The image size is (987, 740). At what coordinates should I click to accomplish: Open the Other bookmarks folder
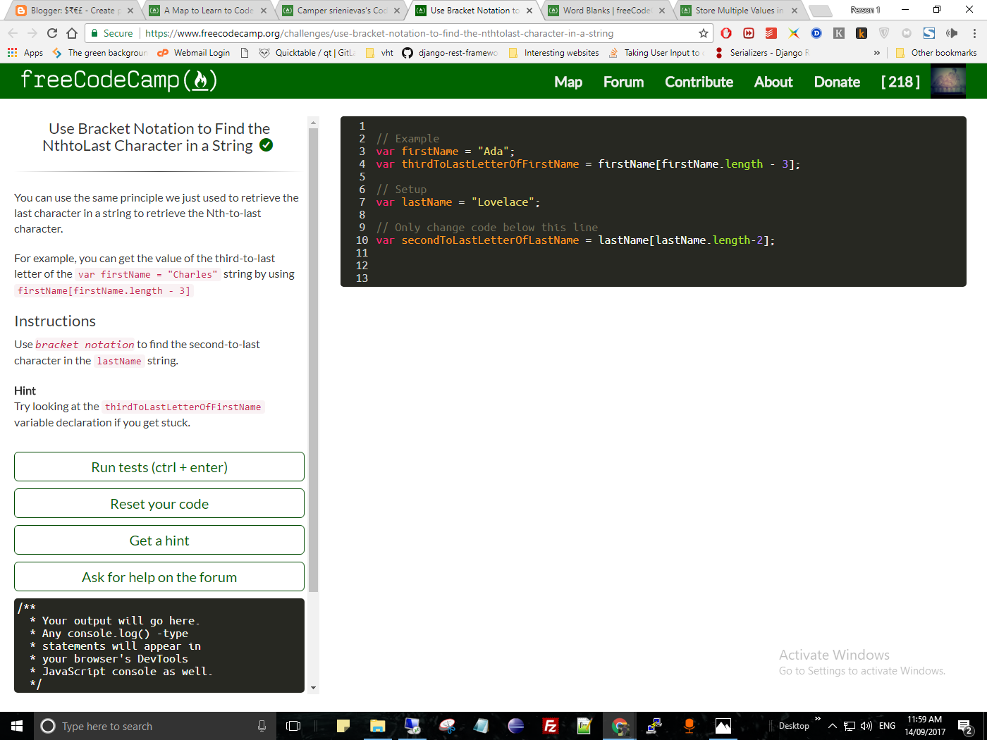coord(936,53)
